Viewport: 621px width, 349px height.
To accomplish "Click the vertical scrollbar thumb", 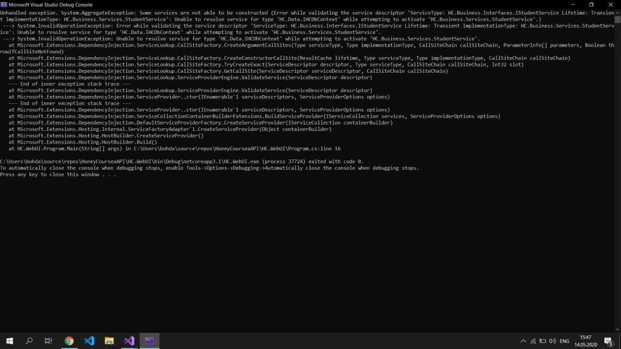I will click(618, 19).
